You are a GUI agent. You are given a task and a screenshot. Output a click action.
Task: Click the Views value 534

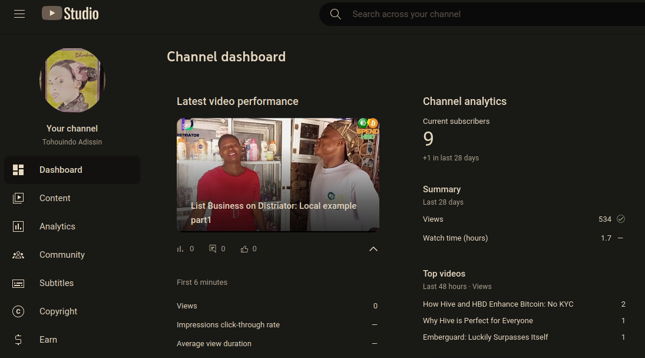605,219
